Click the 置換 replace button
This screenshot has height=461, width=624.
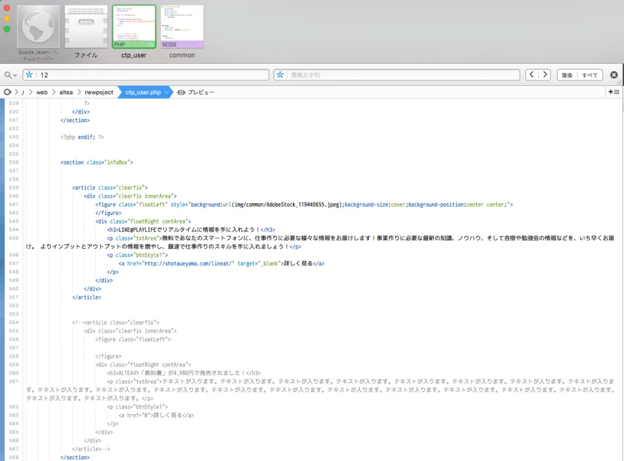[567, 75]
